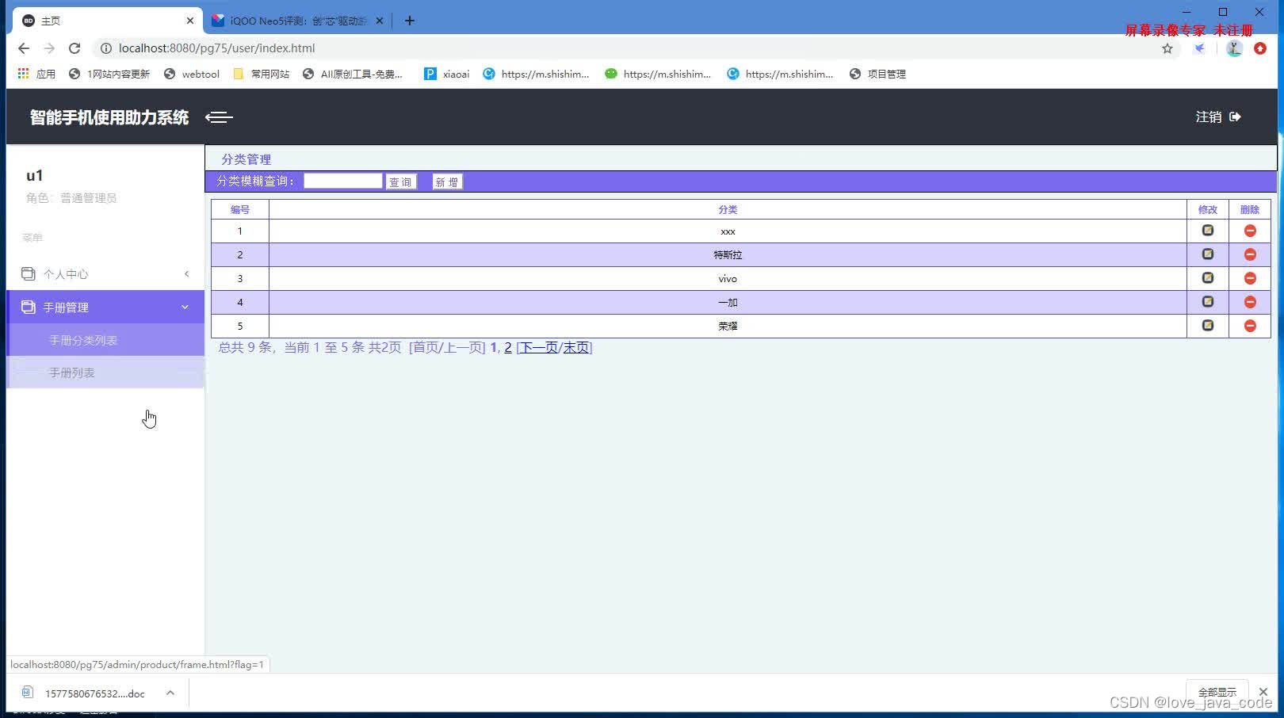
Task: Click the bird extension icon in toolbar
Action: [x=1200, y=48]
